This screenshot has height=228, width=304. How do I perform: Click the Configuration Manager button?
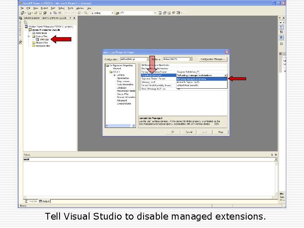coord(213,60)
